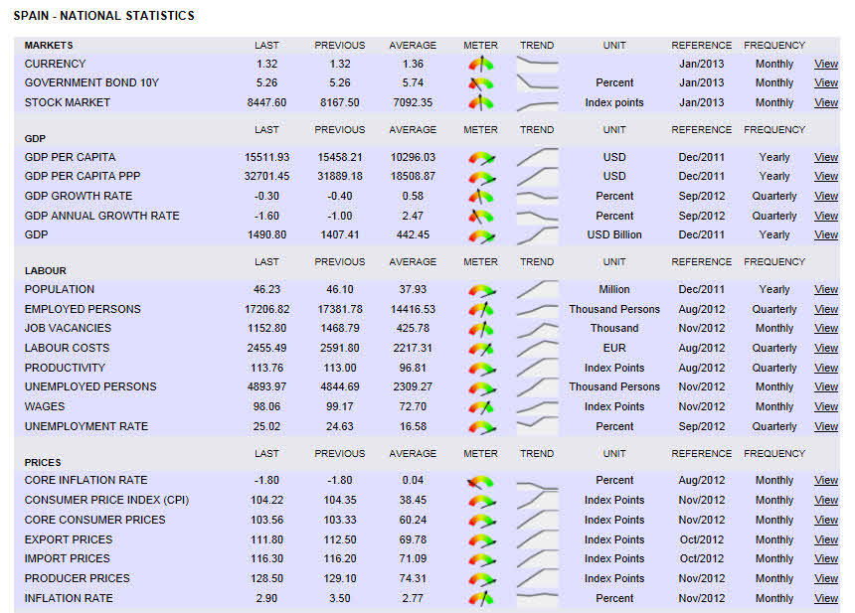This screenshot has height=613, width=855.
Task: Click the Inflation Rate meter gauge icon
Action: pos(481,598)
